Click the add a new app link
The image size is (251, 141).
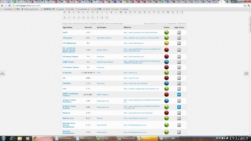pyautogui.click(x=149, y=23)
